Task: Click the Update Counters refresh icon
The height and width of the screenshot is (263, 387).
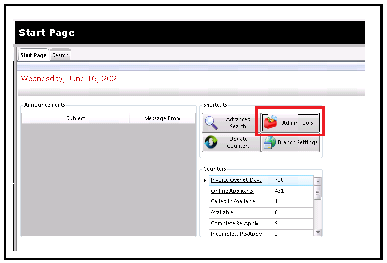Action: coord(211,142)
